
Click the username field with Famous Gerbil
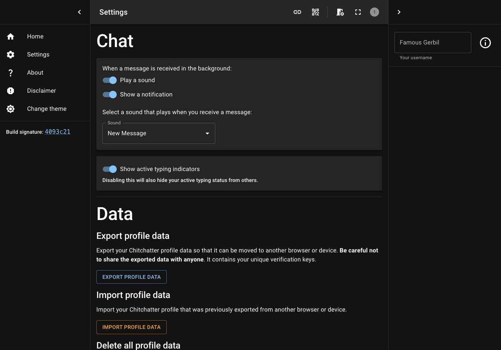coord(433,43)
